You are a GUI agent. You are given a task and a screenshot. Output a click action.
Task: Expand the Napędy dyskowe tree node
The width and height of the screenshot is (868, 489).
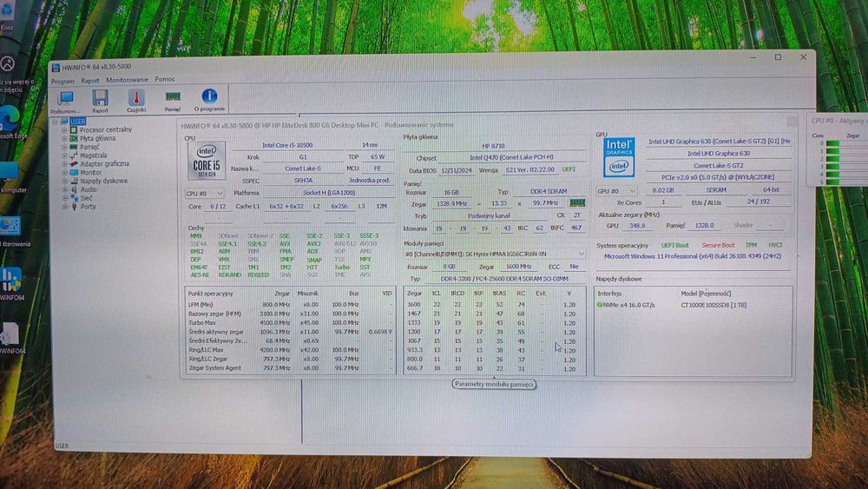(x=64, y=181)
